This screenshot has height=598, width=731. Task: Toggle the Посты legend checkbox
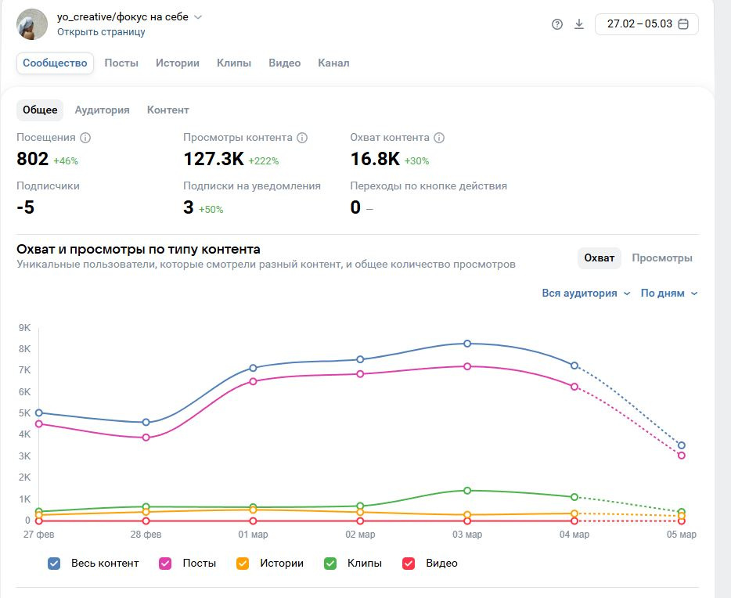click(165, 563)
